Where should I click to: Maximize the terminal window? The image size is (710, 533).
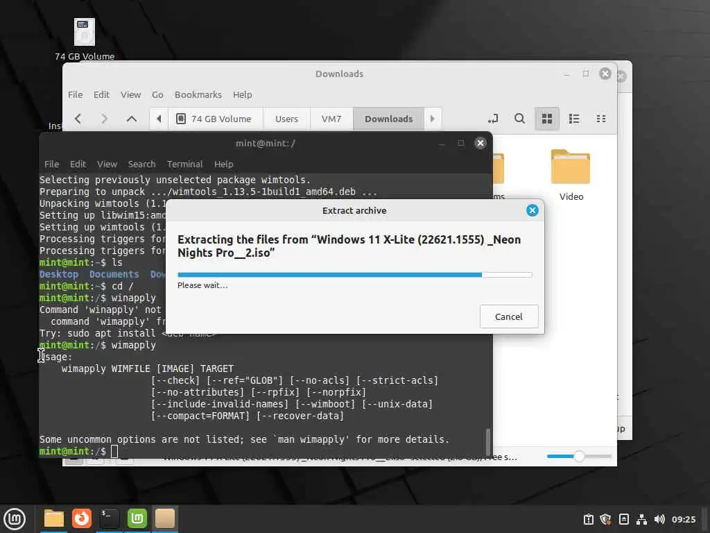point(461,143)
